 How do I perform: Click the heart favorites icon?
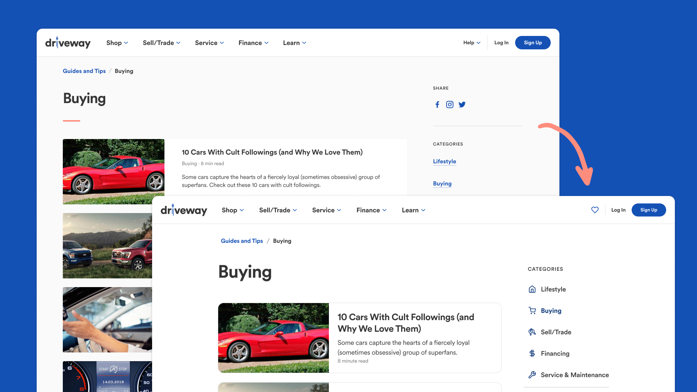pos(595,210)
